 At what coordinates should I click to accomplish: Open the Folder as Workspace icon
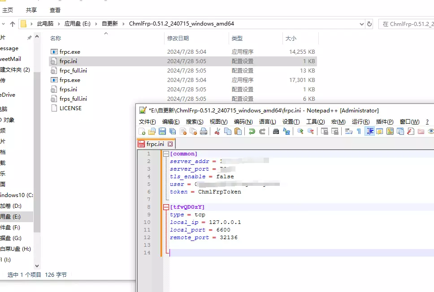[x=421, y=131]
